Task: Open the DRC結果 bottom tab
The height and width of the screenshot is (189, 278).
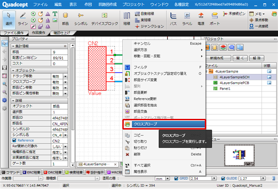Action: [53, 172]
